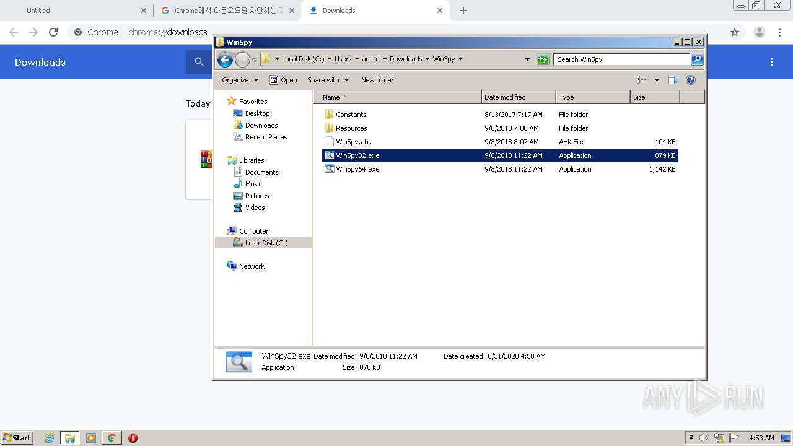The height and width of the screenshot is (446, 793).
Task: Open the Share with menu
Action: pos(328,80)
